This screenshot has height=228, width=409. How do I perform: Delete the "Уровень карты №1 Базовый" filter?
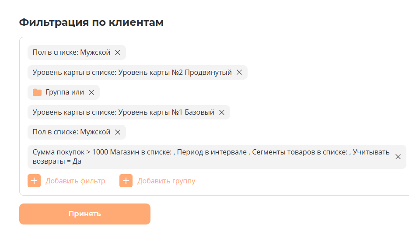(x=222, y=112)
